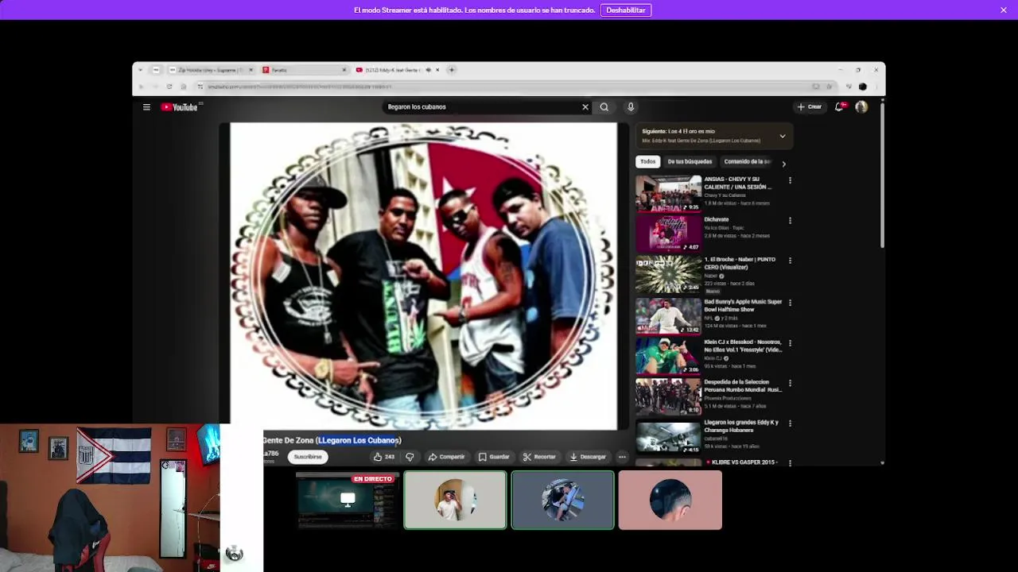Open the YouTube hamburger guide menu

click(146, 107)
